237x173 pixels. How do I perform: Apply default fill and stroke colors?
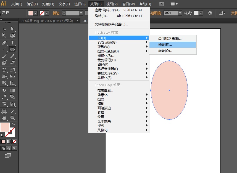tap(2, 135)
